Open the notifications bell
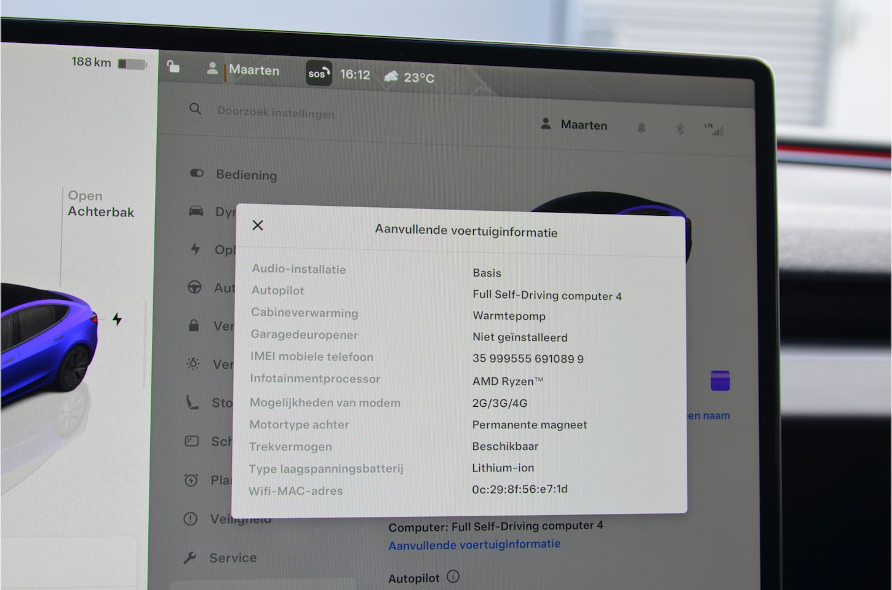Image resolution: width=892 pixels, height=590 pixels. [x=642, y=128]
